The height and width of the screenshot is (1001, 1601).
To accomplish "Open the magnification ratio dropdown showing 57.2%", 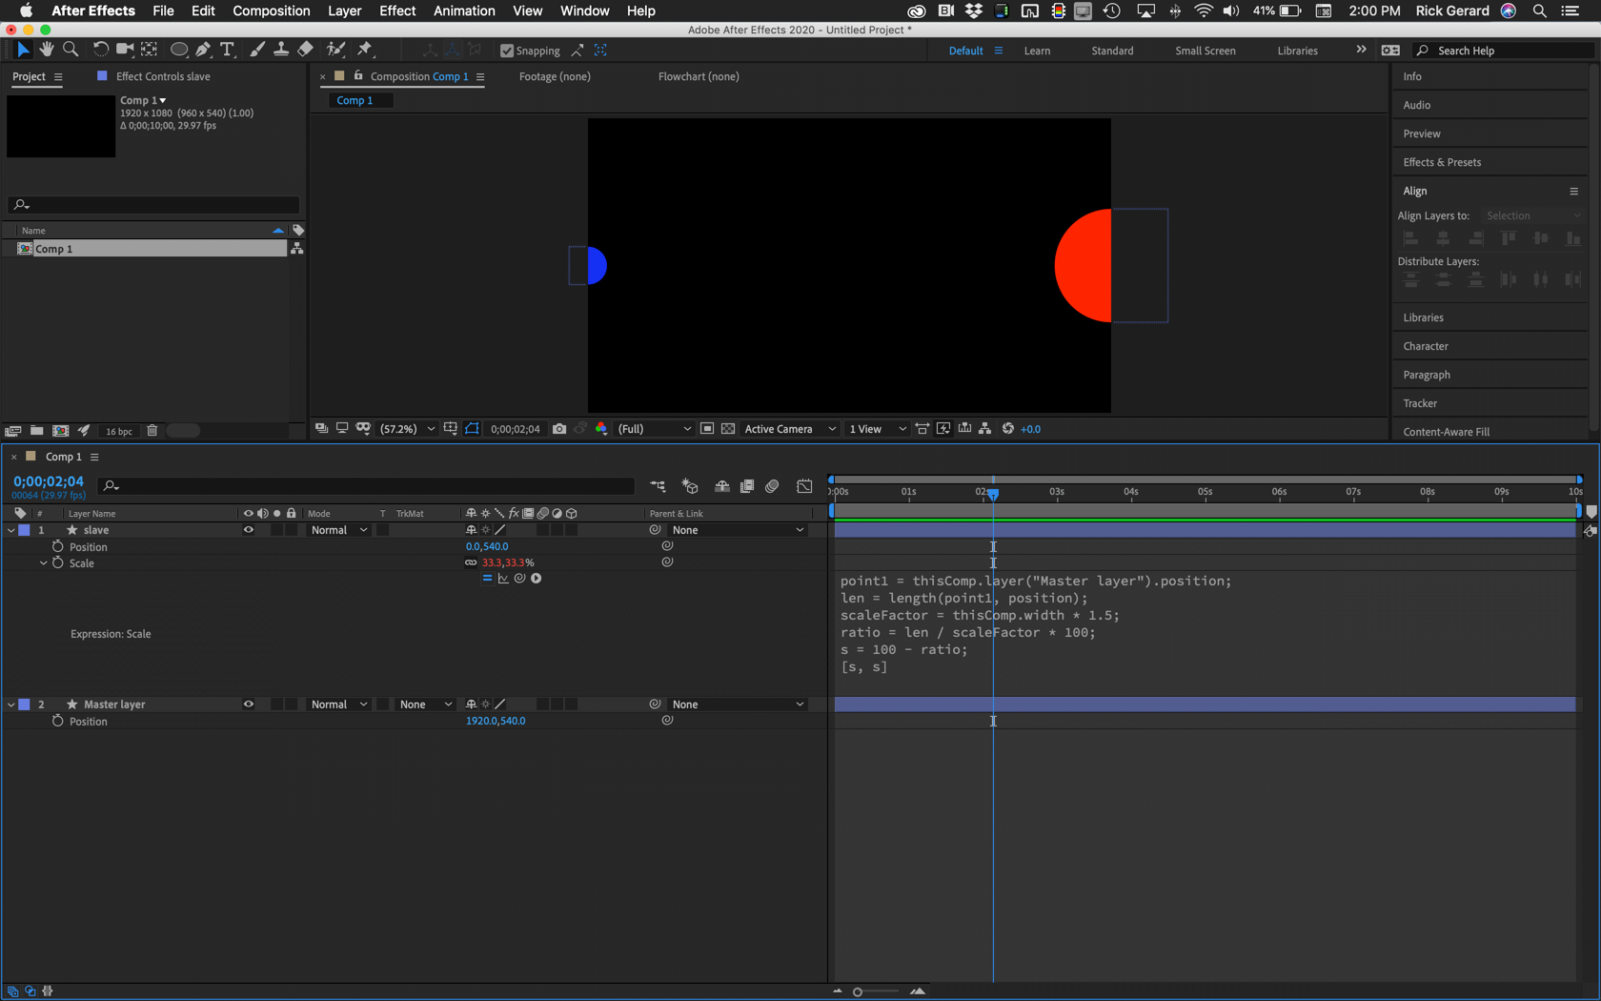I will coord(407,429).
